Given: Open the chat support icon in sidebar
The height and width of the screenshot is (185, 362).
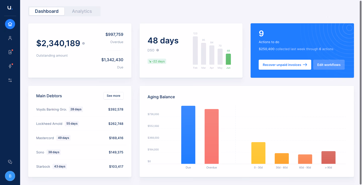Looking at the screenshot, I should coord(10,162).
